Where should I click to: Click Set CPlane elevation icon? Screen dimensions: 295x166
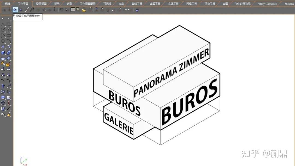(x=10, y=9)
